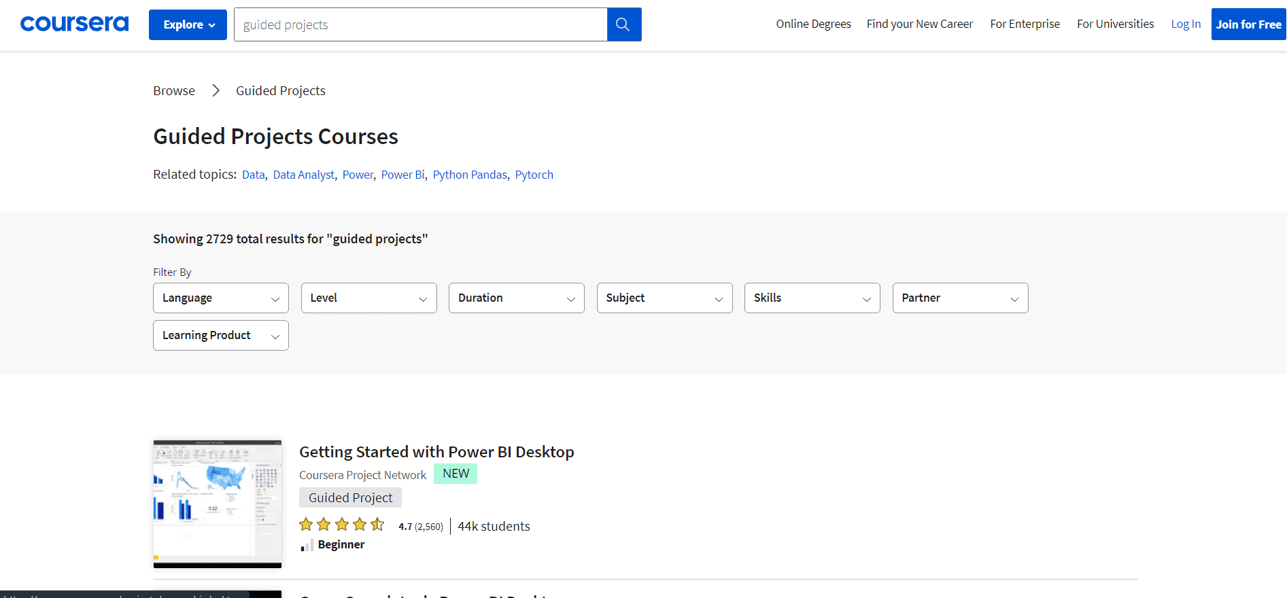Click the Showing 2729 total results text
This screenshot has height=598, width=1287.
point(290,239)
